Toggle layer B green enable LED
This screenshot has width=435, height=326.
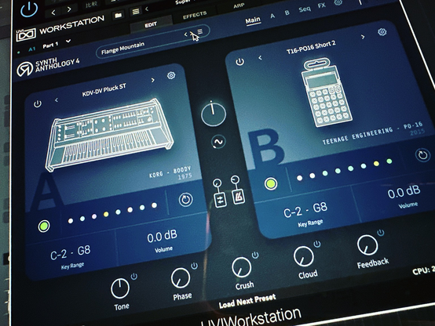click(x=271, y=183)
